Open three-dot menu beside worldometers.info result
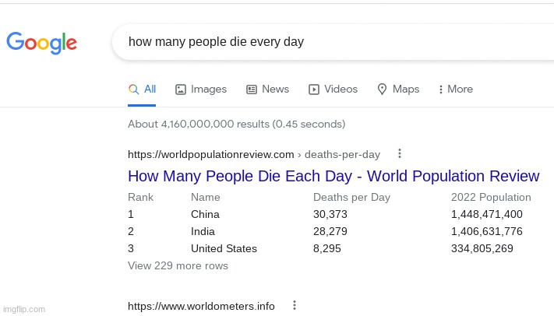This screenshot has width=554, height=316. [295, 305]
